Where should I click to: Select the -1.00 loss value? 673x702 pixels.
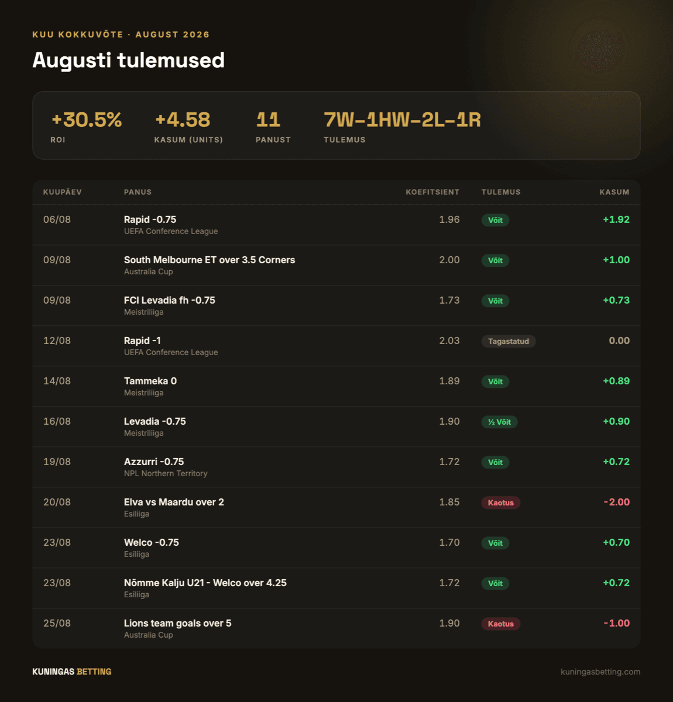click(617, 623)
